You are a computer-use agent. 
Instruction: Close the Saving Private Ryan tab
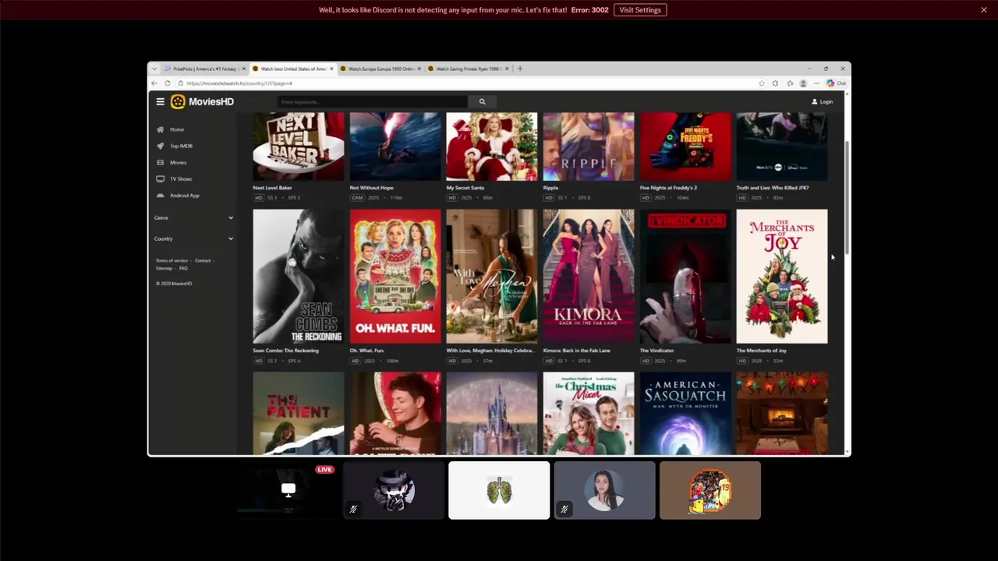coord(507,69)
